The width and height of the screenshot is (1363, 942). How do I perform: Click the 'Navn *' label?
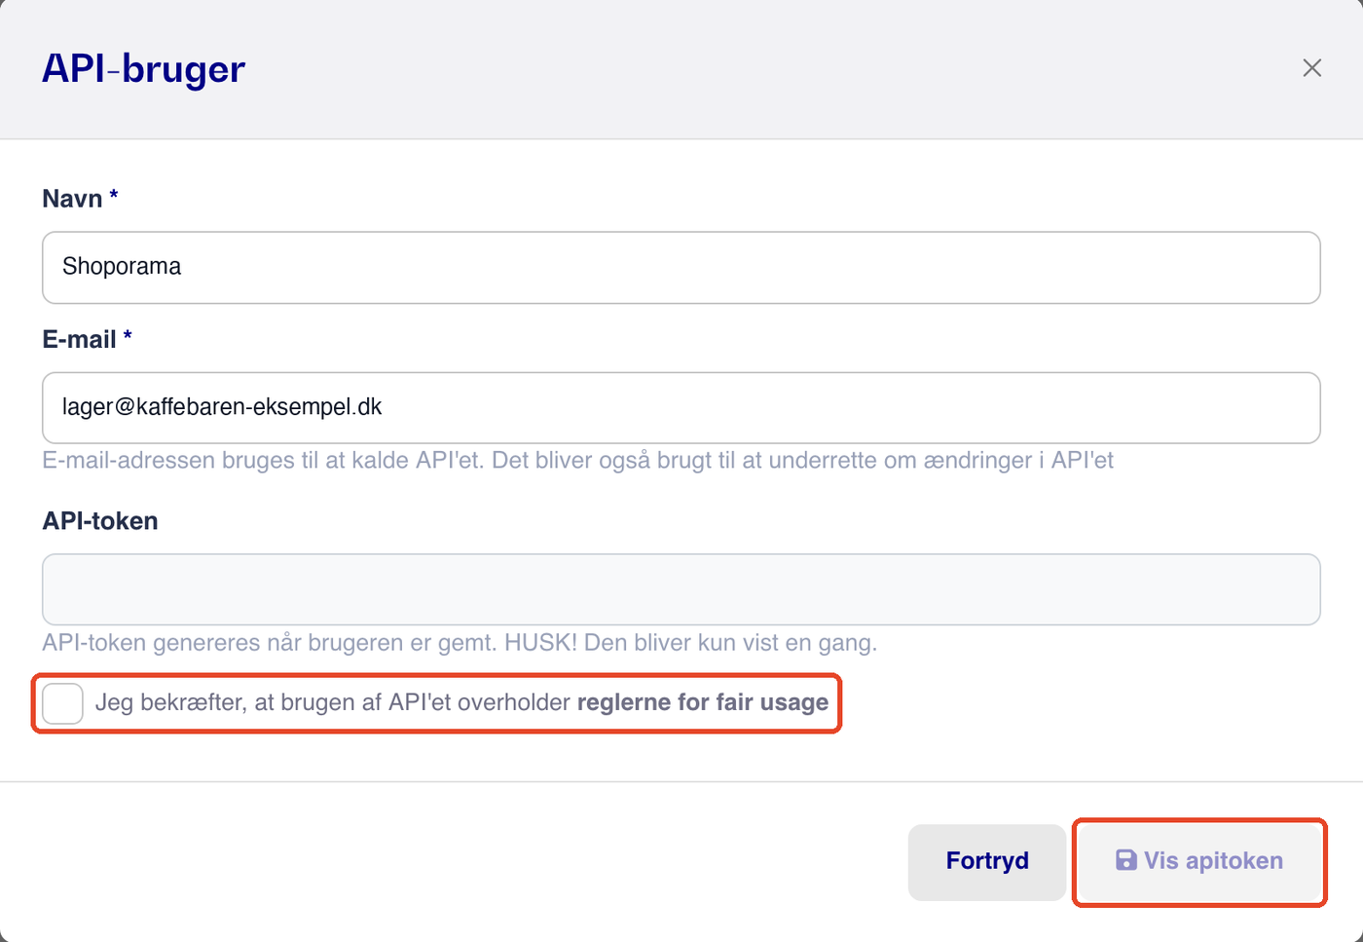pos(80,199)
